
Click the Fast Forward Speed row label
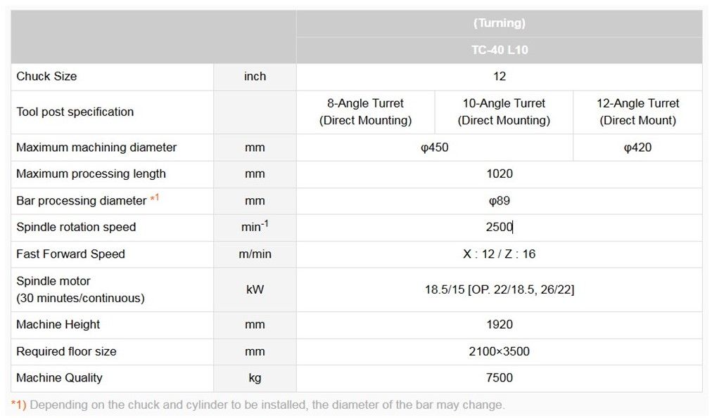70,254
